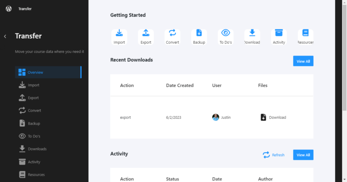Viewport: 347px width, 182px height.
Task: Click View All in Activity section
Action: tap(303, 155)
